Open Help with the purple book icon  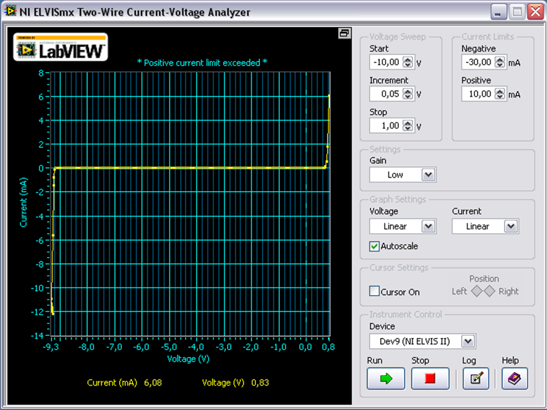pos(514,378)
